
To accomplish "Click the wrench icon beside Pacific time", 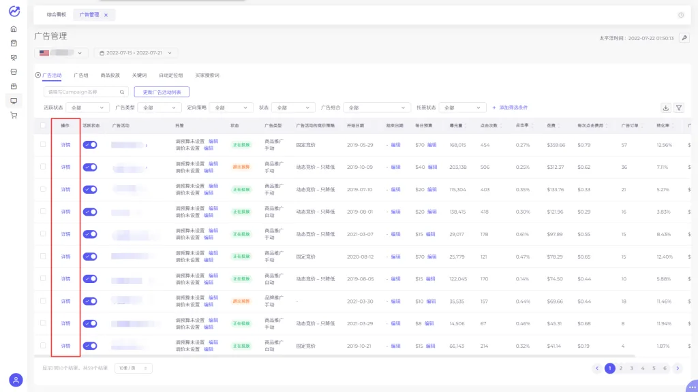I will [684, 38].
